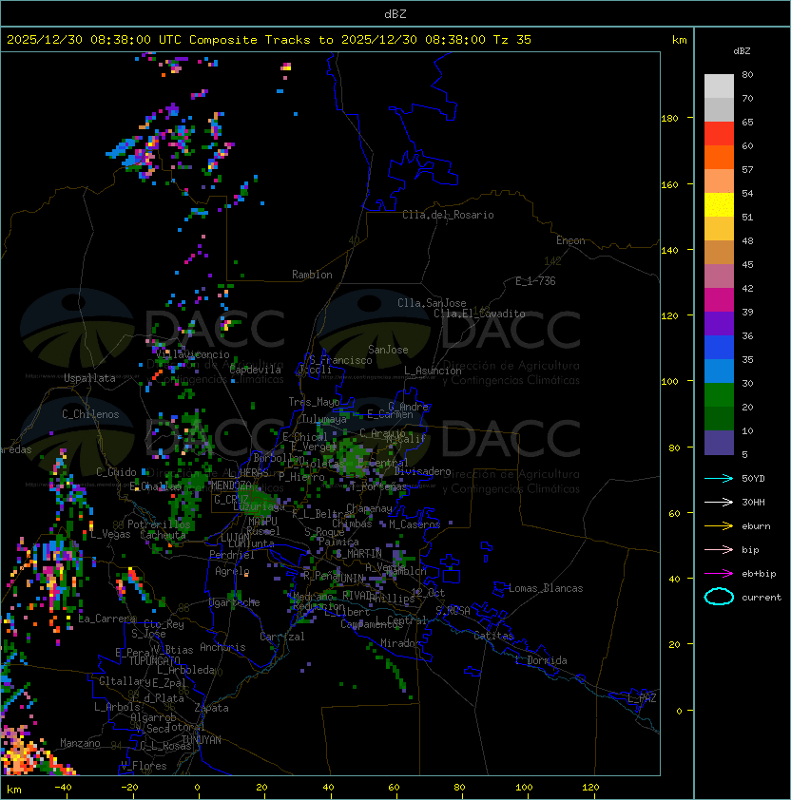Click the '180' tick on right km axis

coord(669,118)
